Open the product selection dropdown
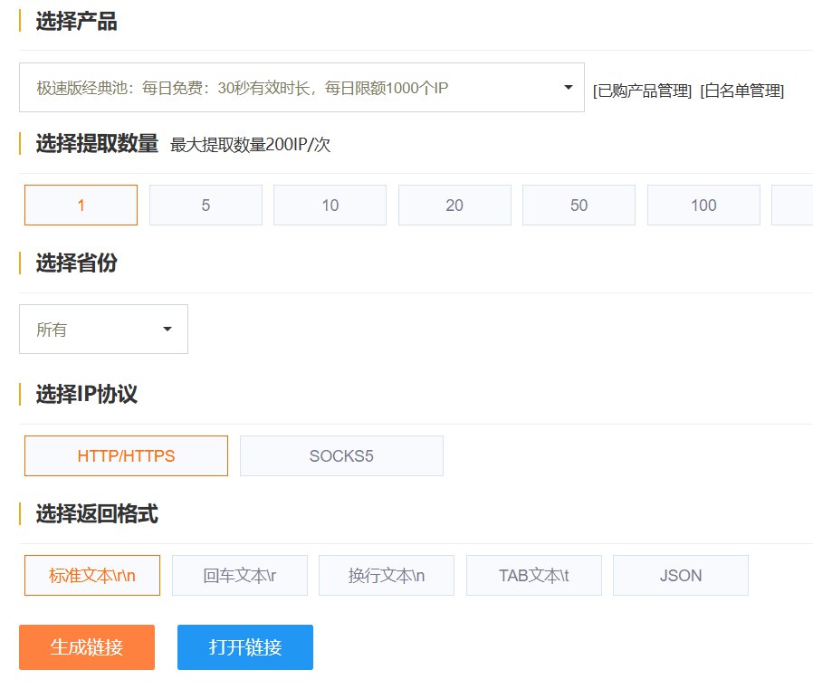The image size is (813, 689). coord(290,88)
